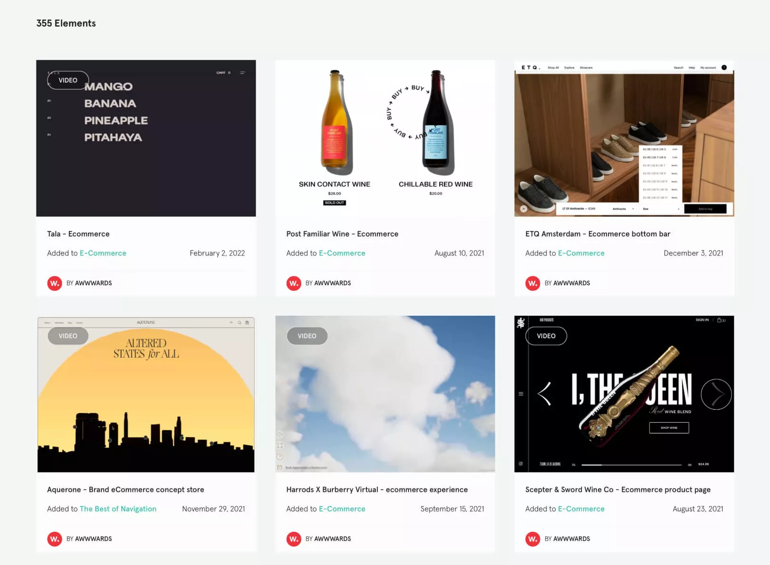The image size is (770, 565).
Task: Open "Harrods X Burberry Virtual" title link
Action: click(x=377, y=490)
